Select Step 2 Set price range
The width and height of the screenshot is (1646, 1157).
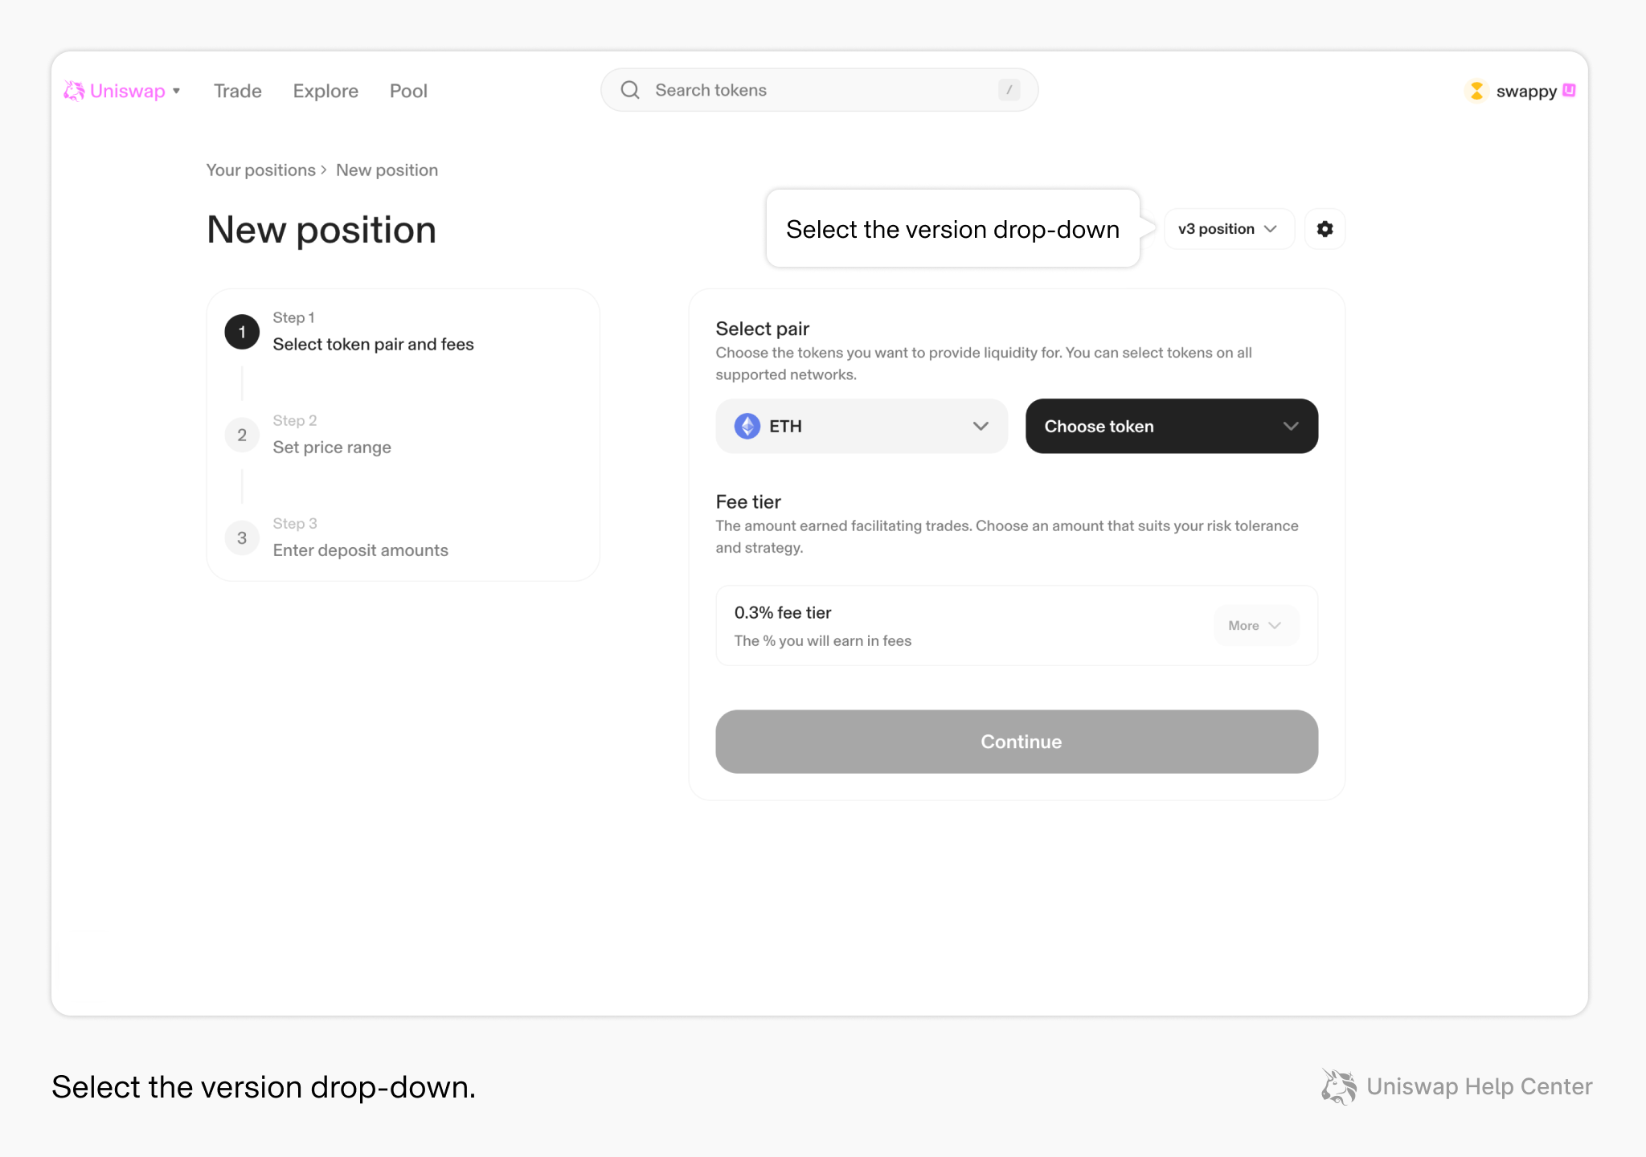pyautogui.click(x=309, y=435)
